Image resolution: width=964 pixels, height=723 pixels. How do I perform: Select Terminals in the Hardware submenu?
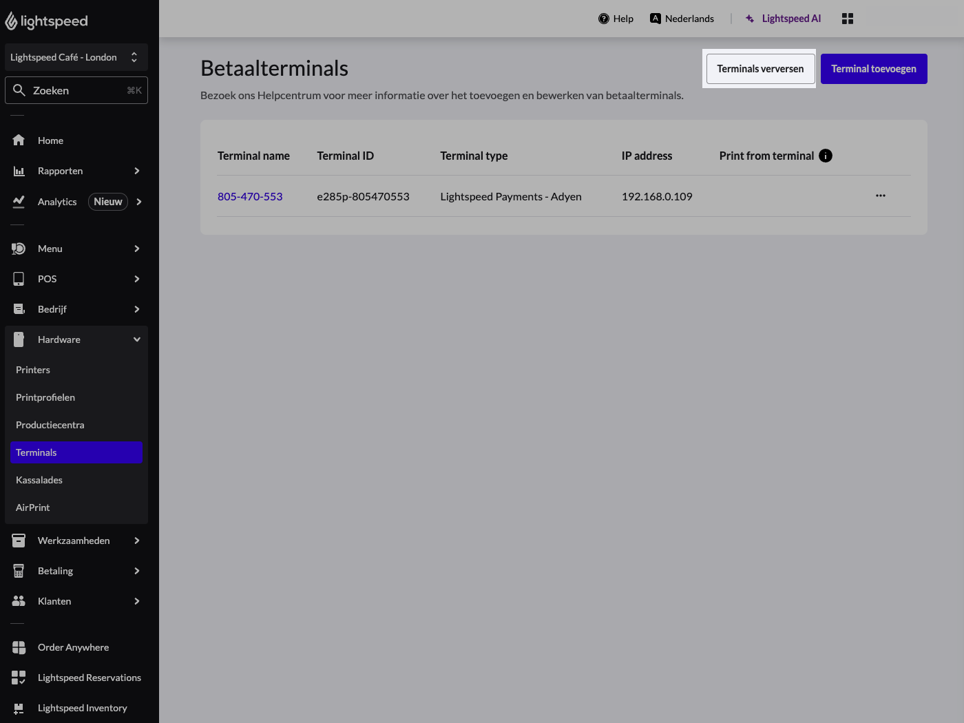tap(76, 452)
